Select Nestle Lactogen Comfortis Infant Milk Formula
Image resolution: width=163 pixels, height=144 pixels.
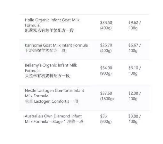(x=54, y=93)
